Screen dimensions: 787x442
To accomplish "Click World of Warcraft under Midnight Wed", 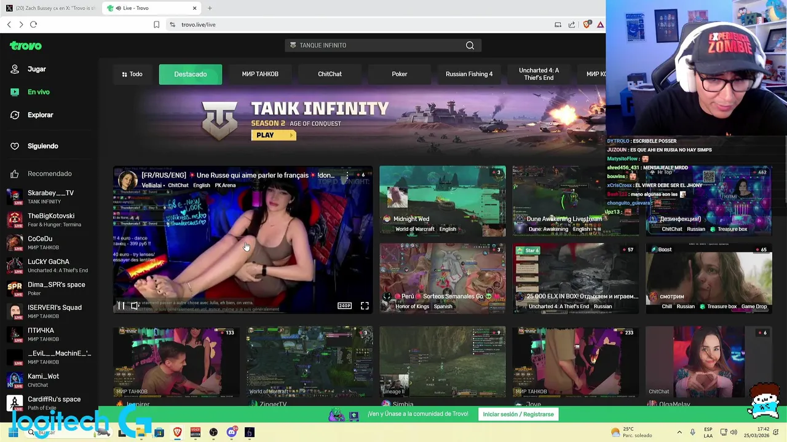I will pos(414,229).
